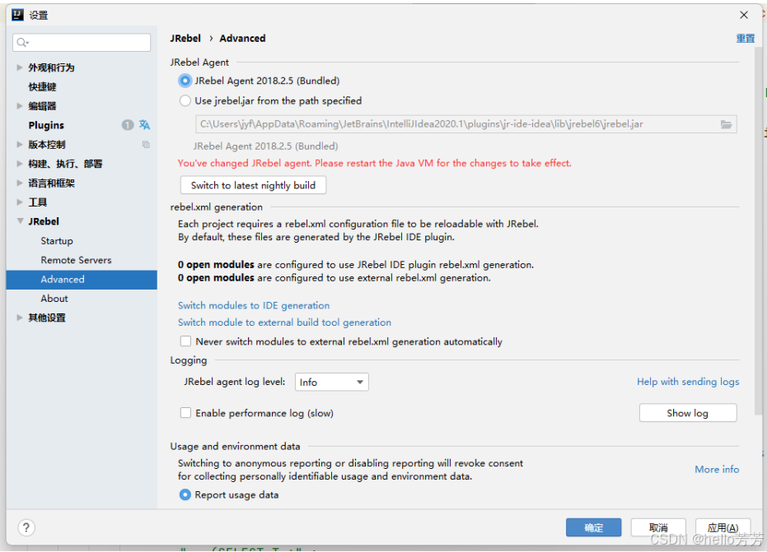The image size is (767, 552).
Task: Click the folder browse icon in jrebel.jar path field
Action: click(726, 124)
